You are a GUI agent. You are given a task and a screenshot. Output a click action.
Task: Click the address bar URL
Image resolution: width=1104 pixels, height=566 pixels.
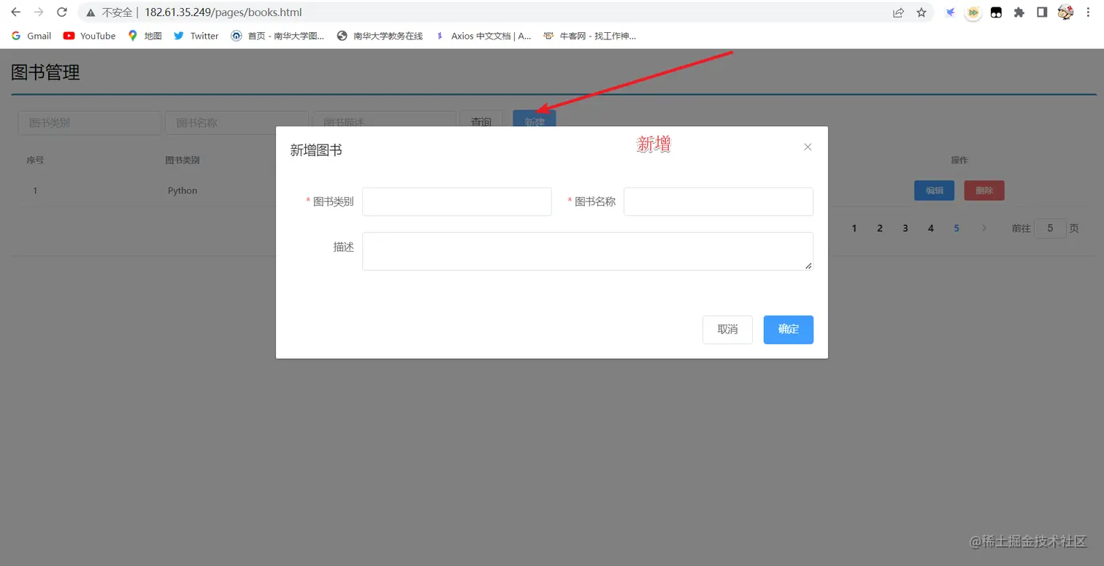point(223,12)
